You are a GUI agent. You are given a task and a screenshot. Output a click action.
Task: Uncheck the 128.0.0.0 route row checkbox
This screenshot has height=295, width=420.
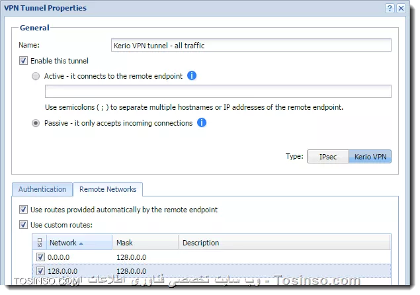[40, 271]
